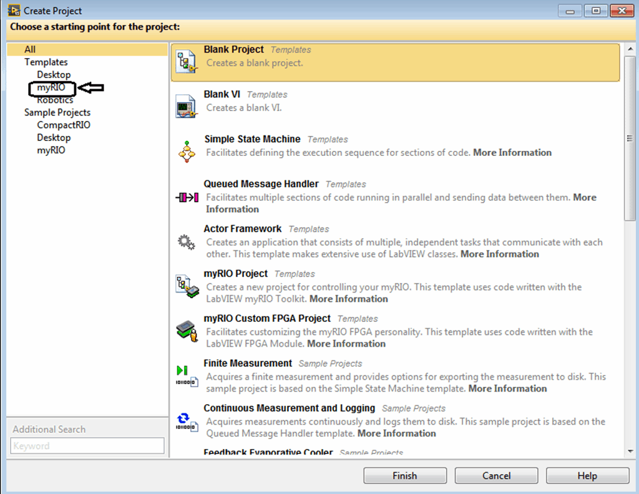Screen dimensions: 639x494
Task: Choose Desktop under Sample Projects
Action: coord(54,138)
